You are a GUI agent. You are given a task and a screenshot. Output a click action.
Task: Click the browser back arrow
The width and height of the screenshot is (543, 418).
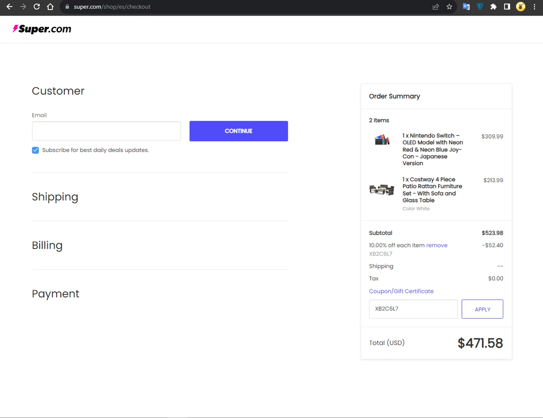9,7
